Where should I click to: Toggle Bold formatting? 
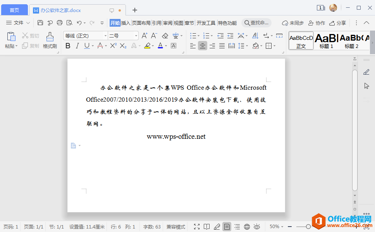coord(68,46)
